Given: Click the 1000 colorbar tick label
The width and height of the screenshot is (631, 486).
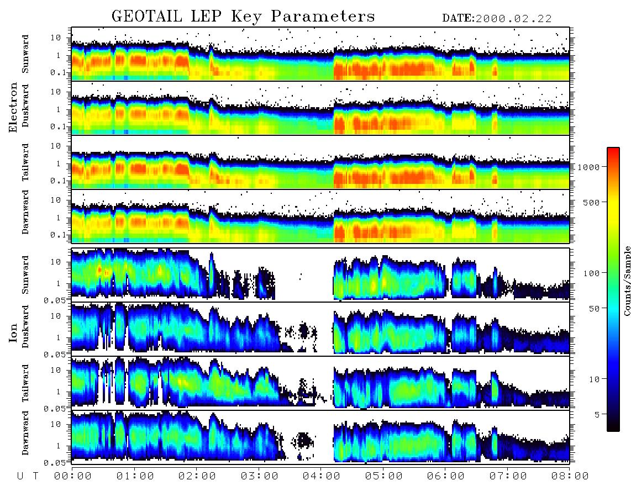Looking at the screenshot, I should [589, 167].
